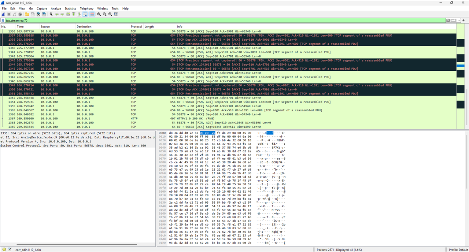The image size is (469, 252).
Task: Jump to the first packet
Action: [x=73, y=14]
